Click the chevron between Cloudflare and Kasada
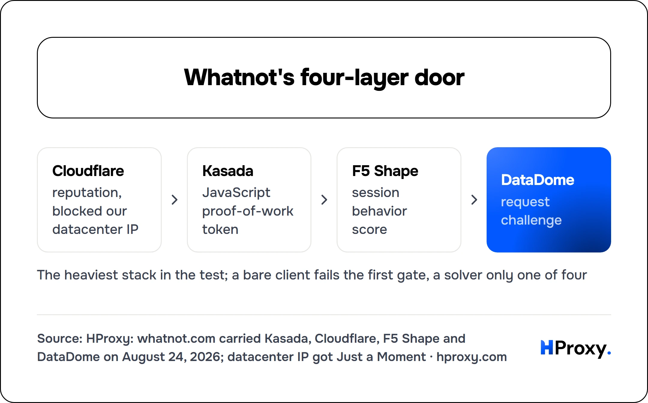The height and width of the screenshot is (403, 648). click(174, 200)
